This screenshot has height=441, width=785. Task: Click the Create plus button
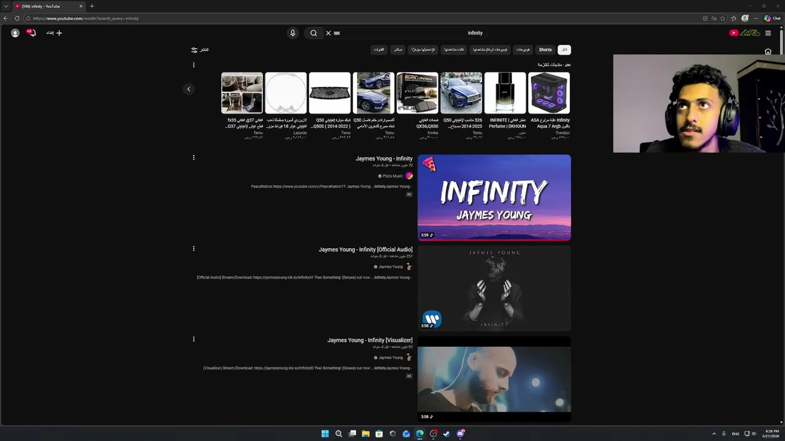tap(55, 33)
